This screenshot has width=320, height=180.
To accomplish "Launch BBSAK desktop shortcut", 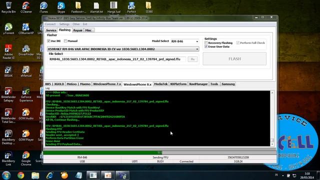I will click(x=8, y=71).
